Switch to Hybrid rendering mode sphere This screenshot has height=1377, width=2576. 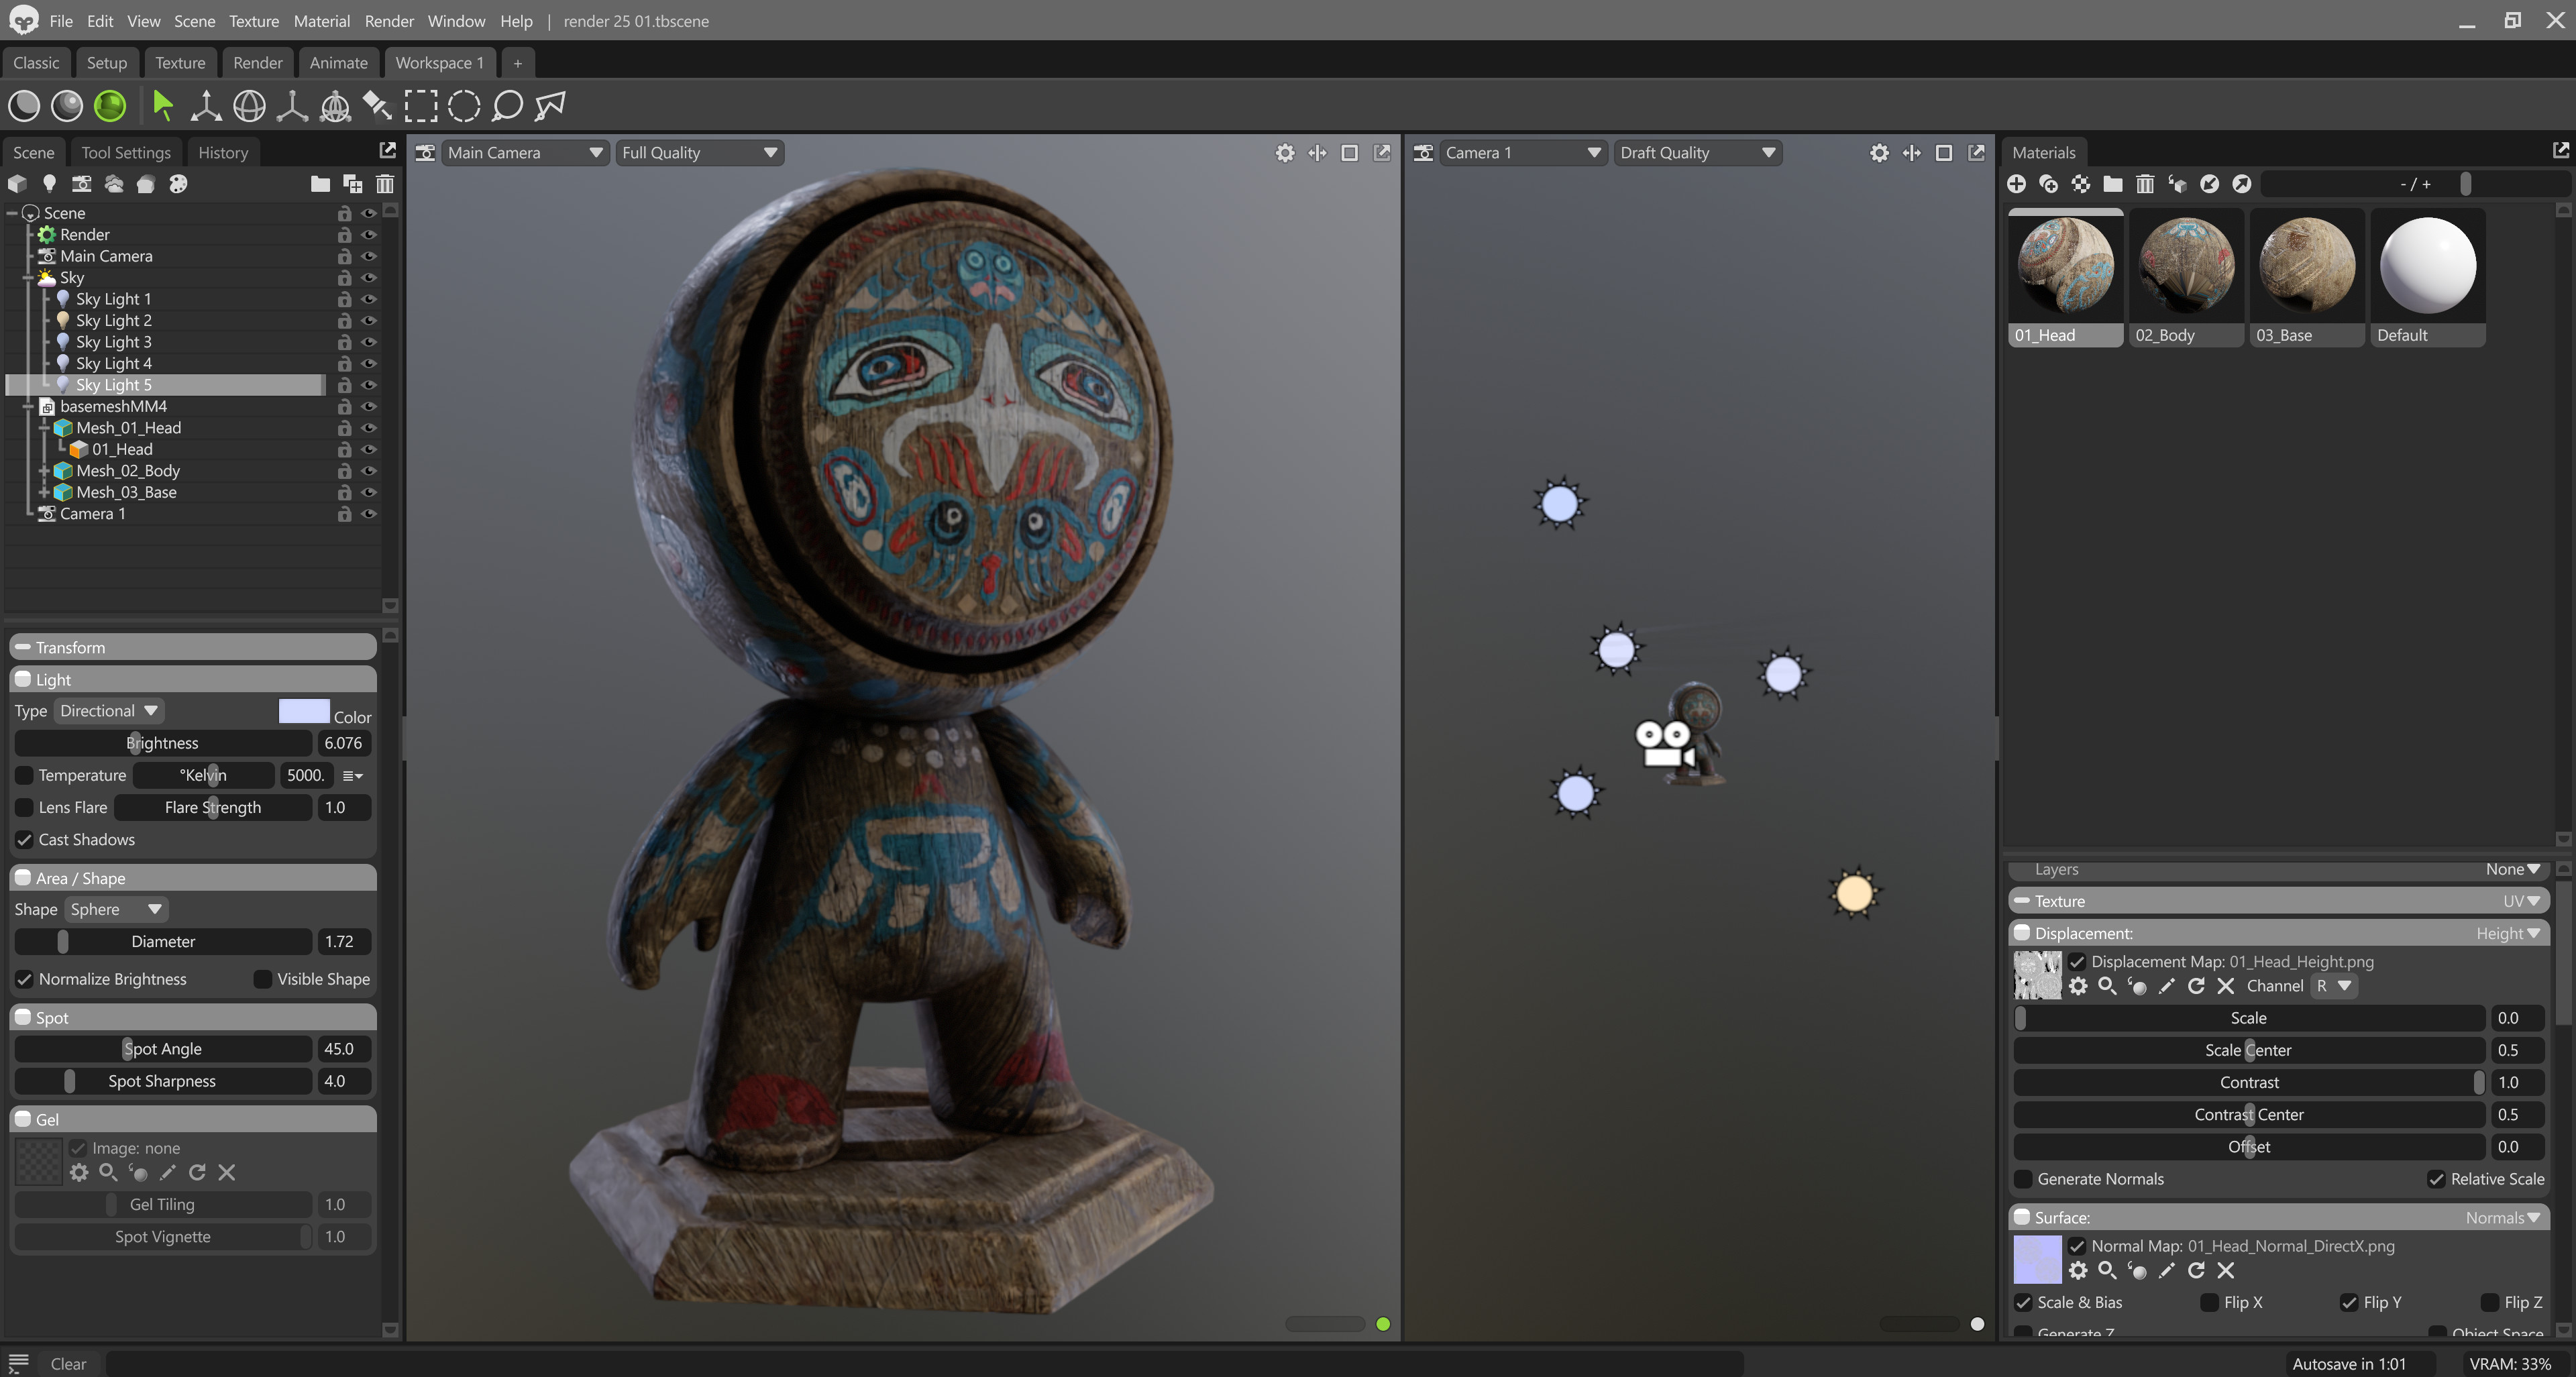click(67, 105)
